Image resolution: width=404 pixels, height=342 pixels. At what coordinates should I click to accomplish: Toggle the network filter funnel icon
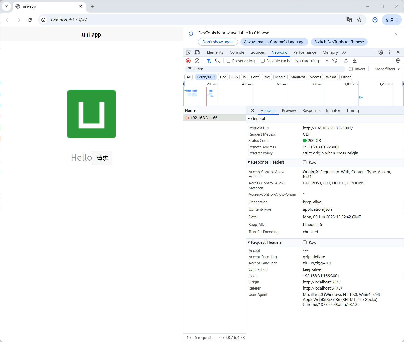tap(209, 61)
